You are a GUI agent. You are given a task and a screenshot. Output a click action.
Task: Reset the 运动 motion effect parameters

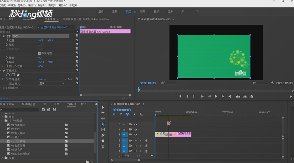[x=77, y=35]
